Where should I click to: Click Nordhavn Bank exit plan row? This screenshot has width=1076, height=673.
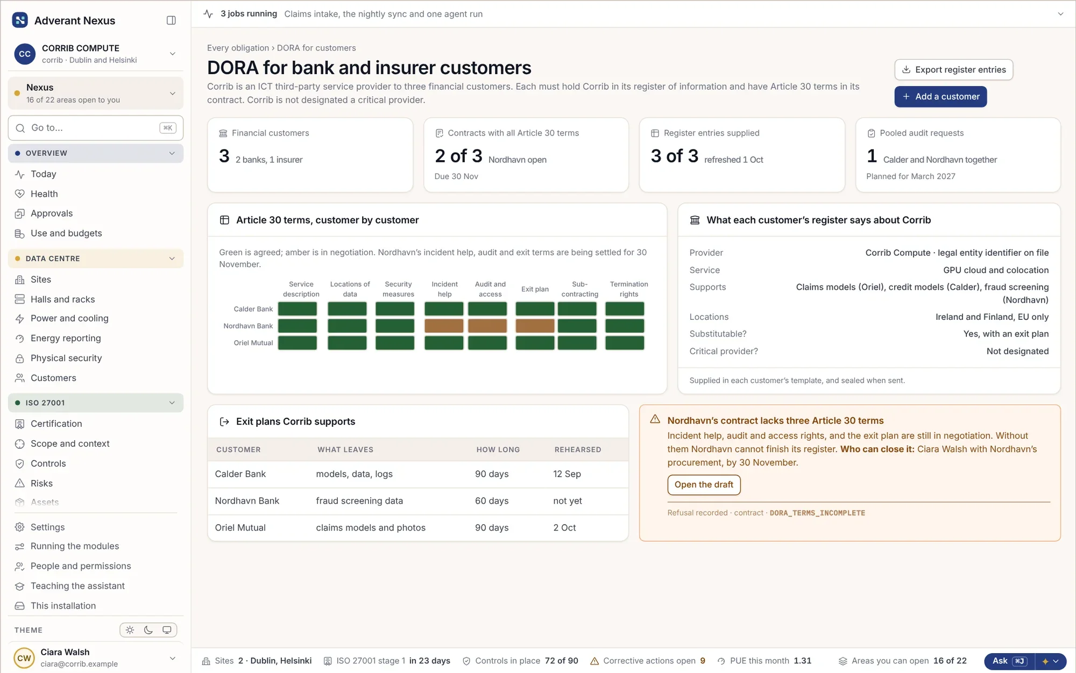coord(418,501)
